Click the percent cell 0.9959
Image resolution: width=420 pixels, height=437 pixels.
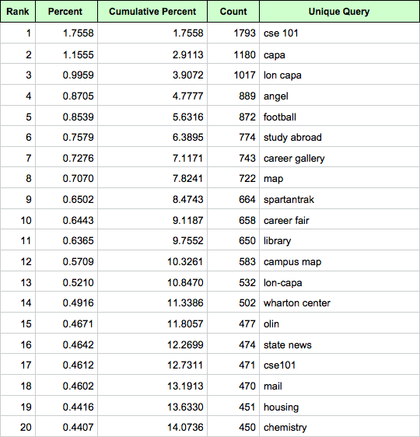click(66, 75)
